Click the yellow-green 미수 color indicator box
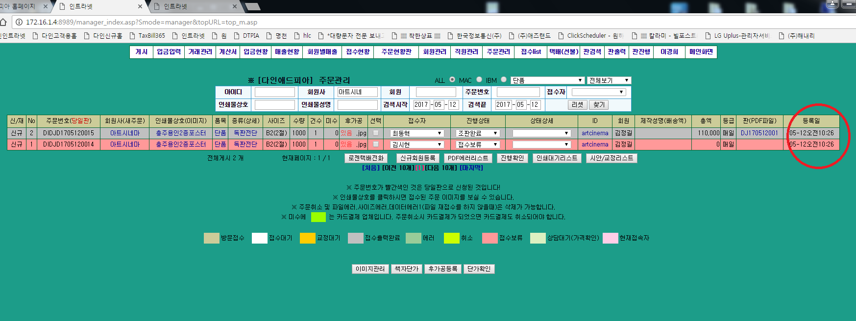This screenshot has width=856, height=321. pyautogui.click(x=318, y=217)
